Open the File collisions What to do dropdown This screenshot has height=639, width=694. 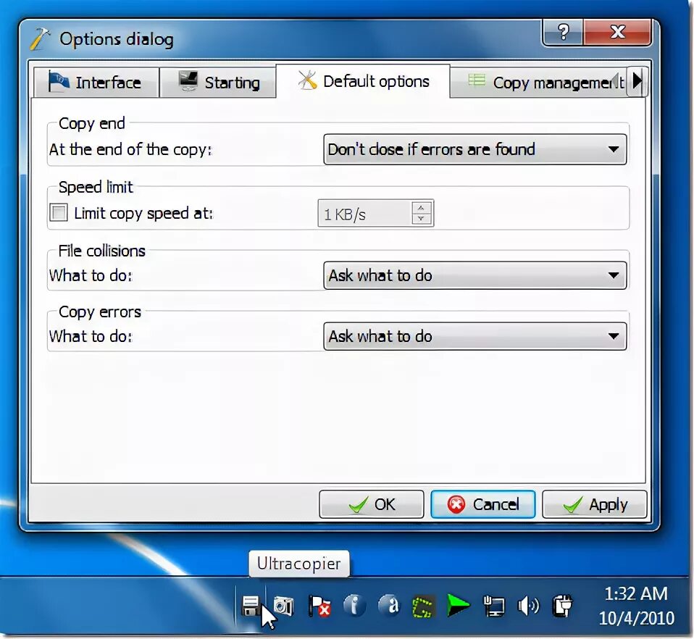tap(475, 275)
